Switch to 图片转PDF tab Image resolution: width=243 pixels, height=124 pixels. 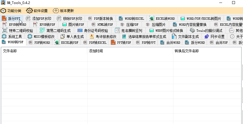pos(73,25)
